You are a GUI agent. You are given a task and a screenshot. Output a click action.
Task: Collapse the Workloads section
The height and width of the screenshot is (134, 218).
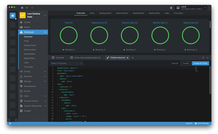click(45, 32)
